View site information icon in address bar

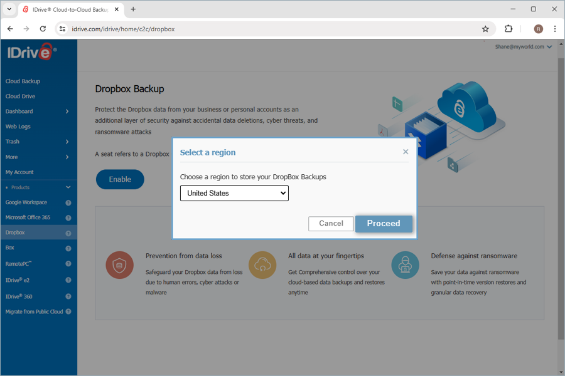[x=62, y=29]
